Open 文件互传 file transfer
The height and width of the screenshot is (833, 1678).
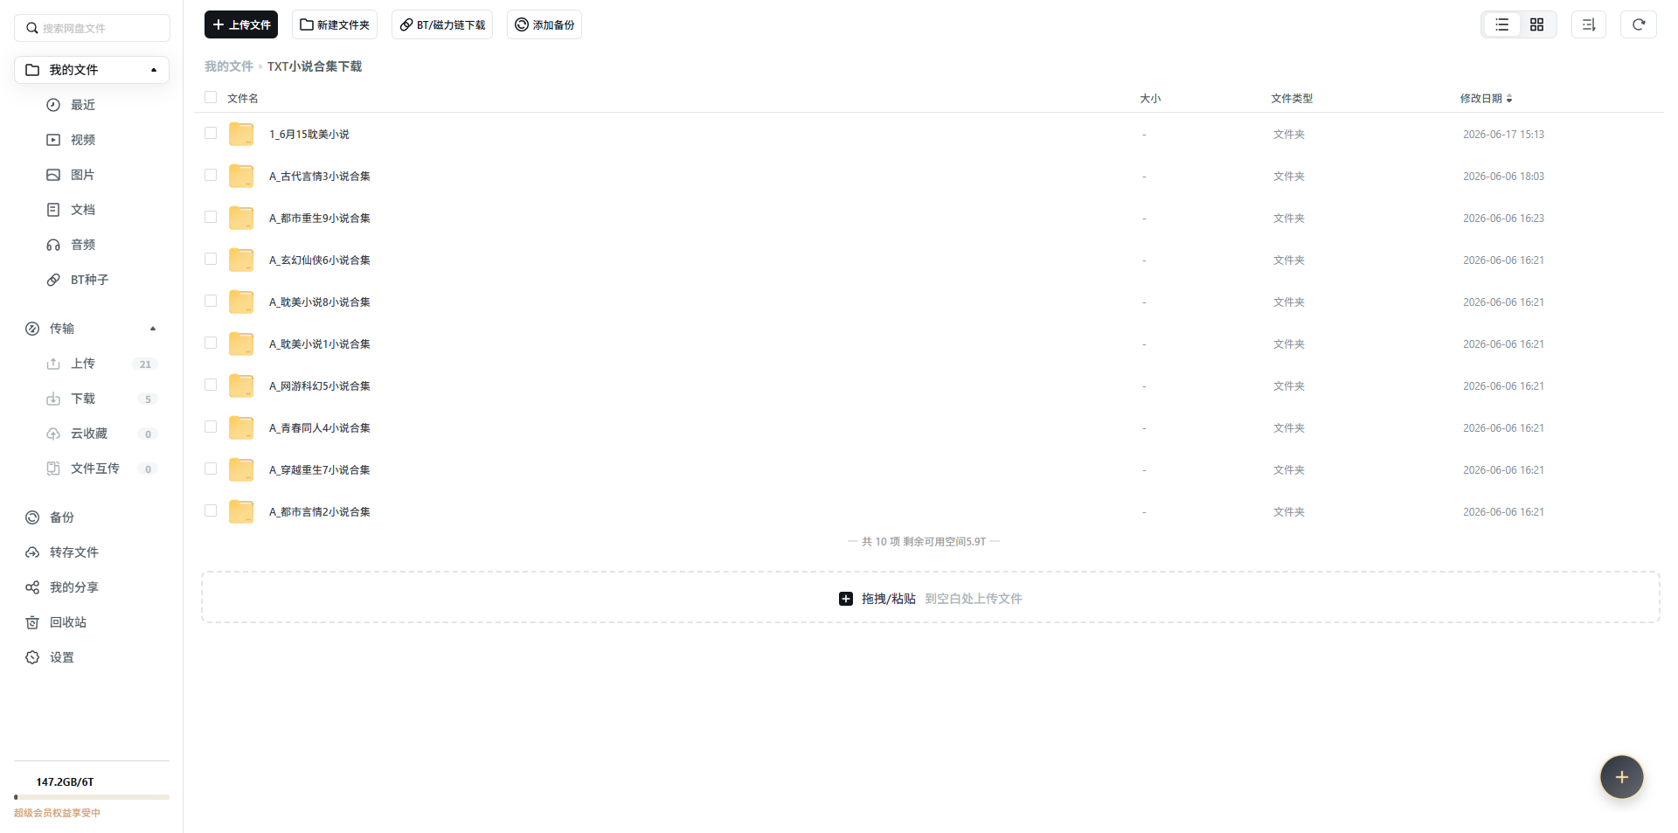(94, 469)
